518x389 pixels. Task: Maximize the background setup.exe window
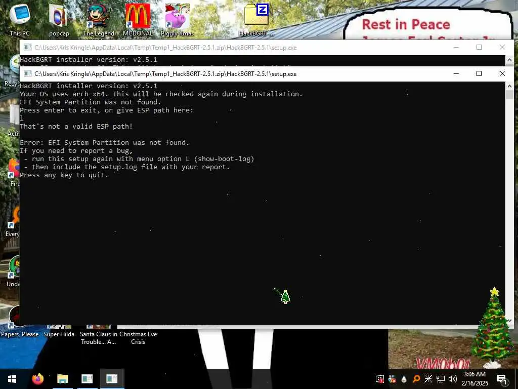pos(479,47)
